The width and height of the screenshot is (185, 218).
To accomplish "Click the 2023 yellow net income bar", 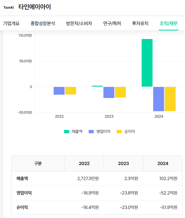I will pos(120,92).
